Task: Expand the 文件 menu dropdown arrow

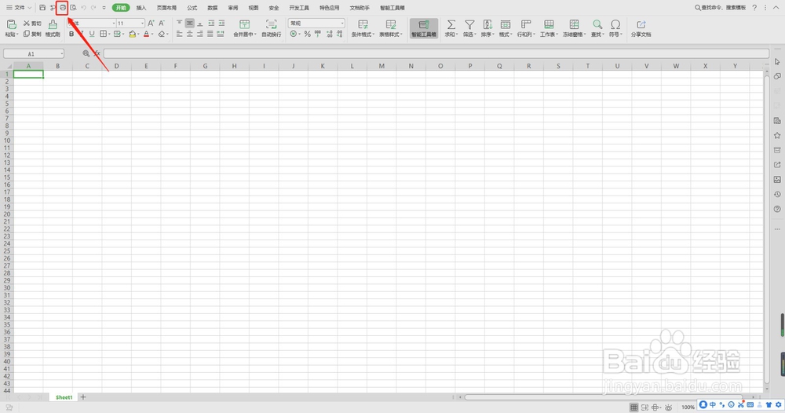Action: (x=30, y=8)
